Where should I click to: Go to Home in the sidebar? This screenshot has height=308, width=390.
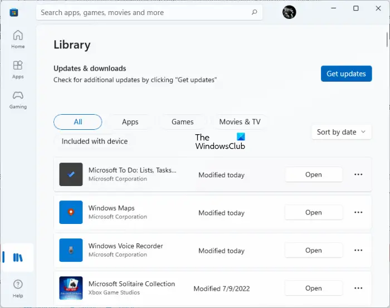coord(18,40)
